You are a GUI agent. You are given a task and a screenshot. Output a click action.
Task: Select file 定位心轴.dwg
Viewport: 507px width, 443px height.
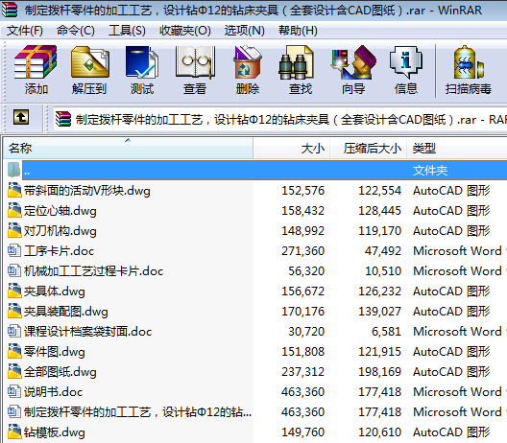60,211
